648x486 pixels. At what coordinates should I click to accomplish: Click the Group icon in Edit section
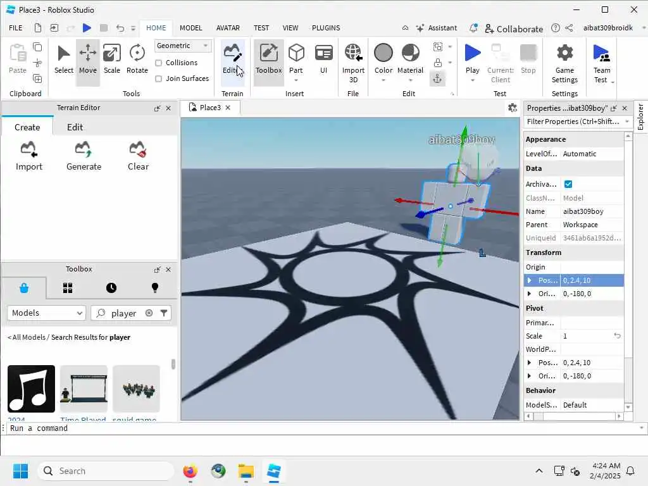(x=438, y=47)
